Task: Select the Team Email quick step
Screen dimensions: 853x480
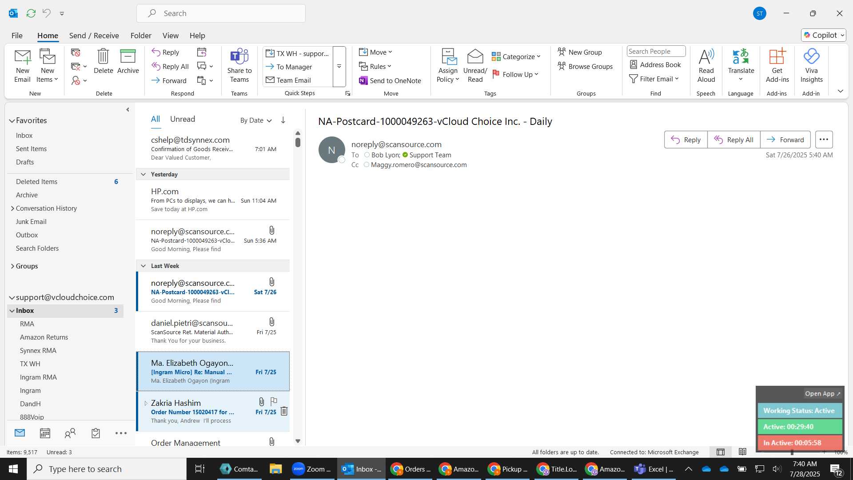Action: click(298, 80)
